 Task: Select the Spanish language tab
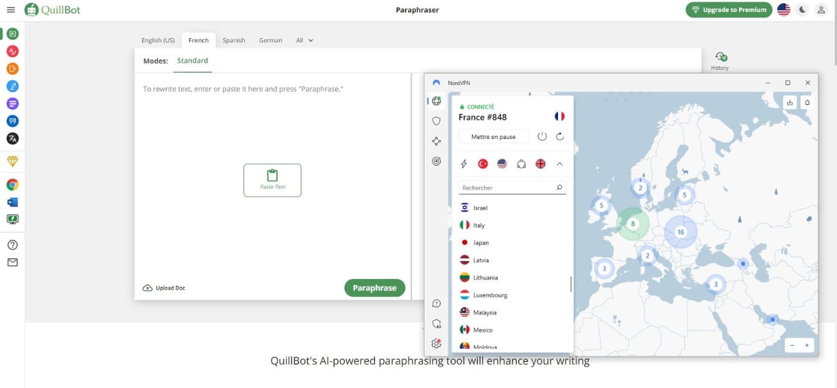(x=234, y=40)
